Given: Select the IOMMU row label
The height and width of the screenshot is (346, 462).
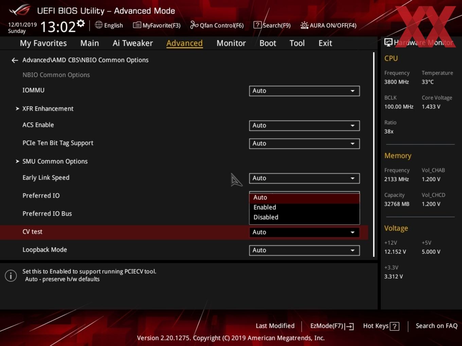Looking at the screenshot, I should [x=33, y=90].
